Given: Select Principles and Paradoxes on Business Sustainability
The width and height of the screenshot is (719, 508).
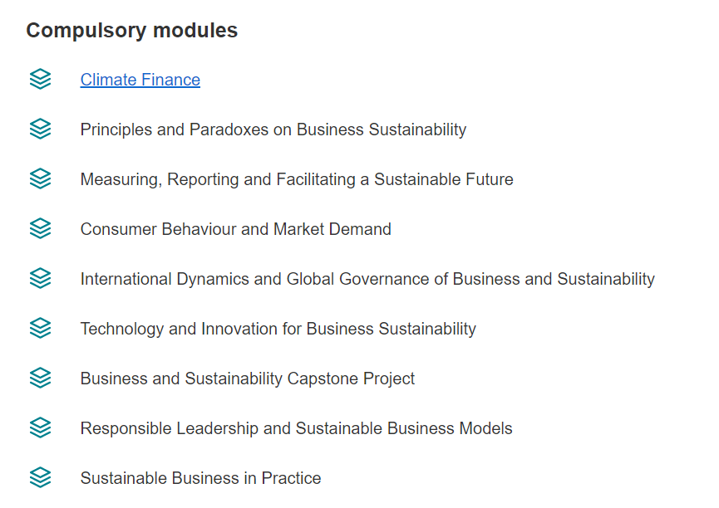Looking at the screenshot, I should pos(273,129).
